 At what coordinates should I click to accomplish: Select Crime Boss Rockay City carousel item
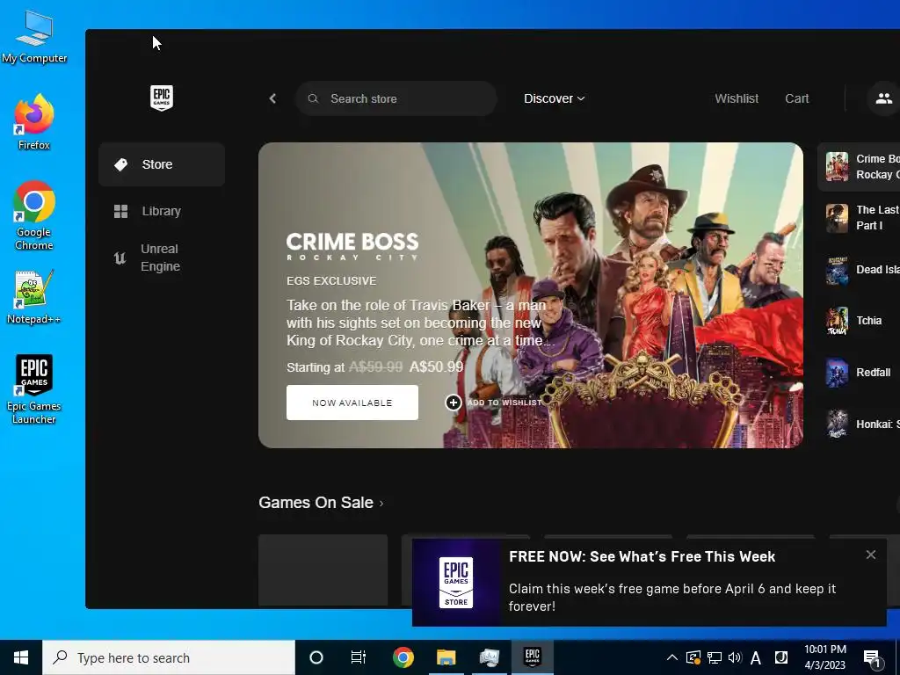tap(859, 166)
